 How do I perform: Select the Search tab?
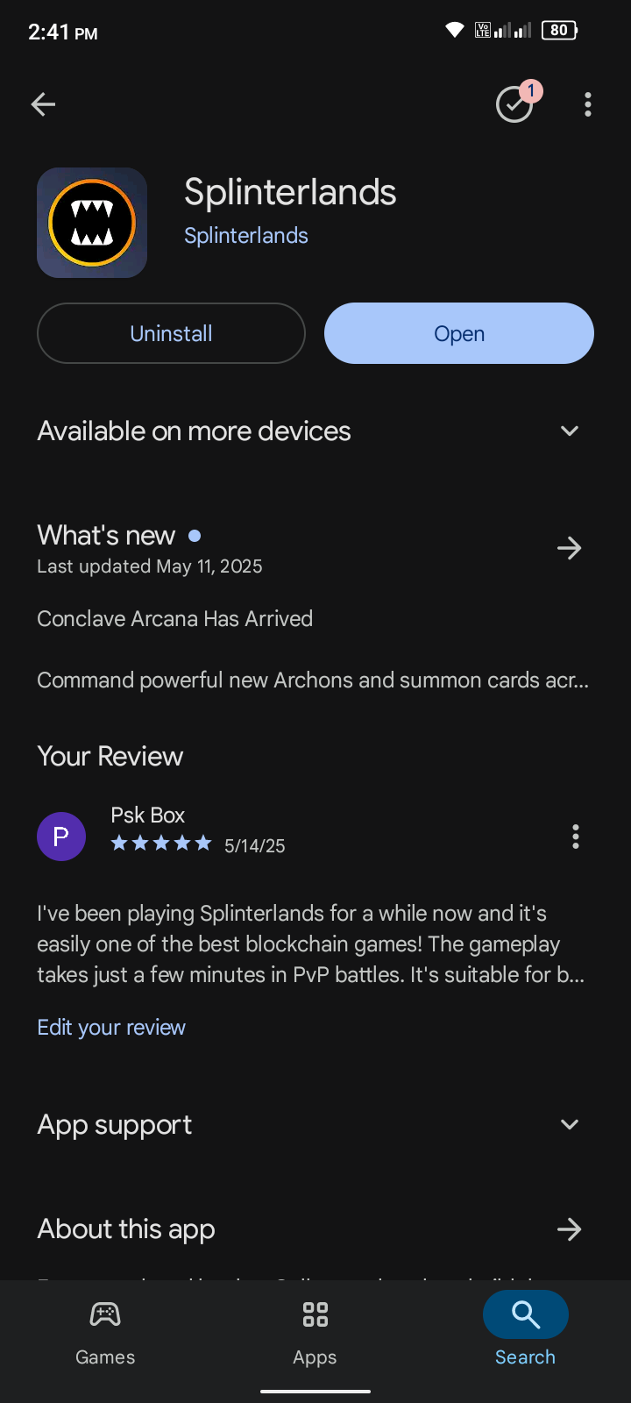coord(526,1333)
